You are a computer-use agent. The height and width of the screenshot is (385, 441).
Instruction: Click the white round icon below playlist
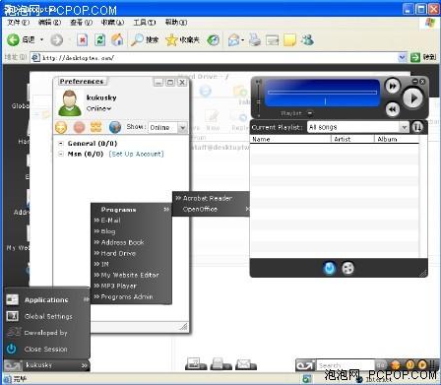347,269
